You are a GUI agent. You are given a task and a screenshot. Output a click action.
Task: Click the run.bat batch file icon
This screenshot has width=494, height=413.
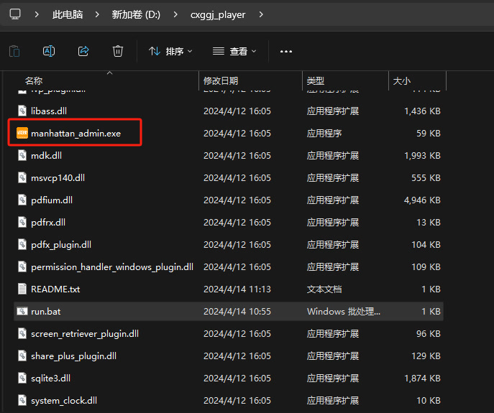pos(22,311)
